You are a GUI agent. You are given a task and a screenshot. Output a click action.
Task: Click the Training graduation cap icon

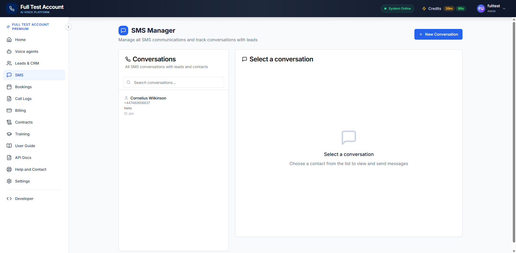point(9,134)
